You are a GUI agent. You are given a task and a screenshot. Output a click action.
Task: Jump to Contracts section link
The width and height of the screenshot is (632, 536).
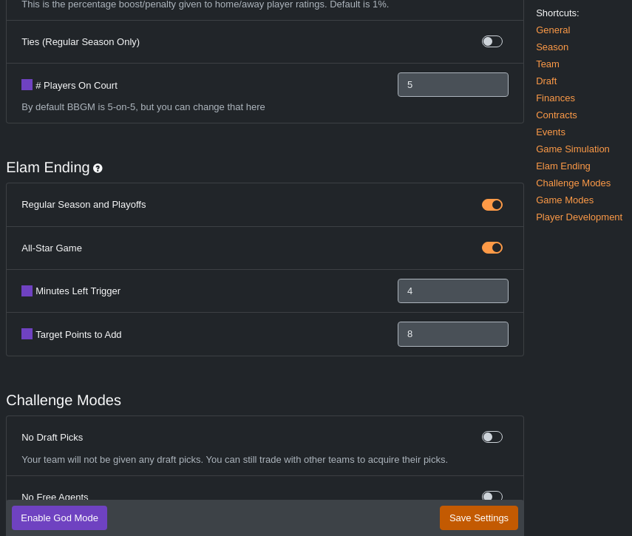pos(556,115)
